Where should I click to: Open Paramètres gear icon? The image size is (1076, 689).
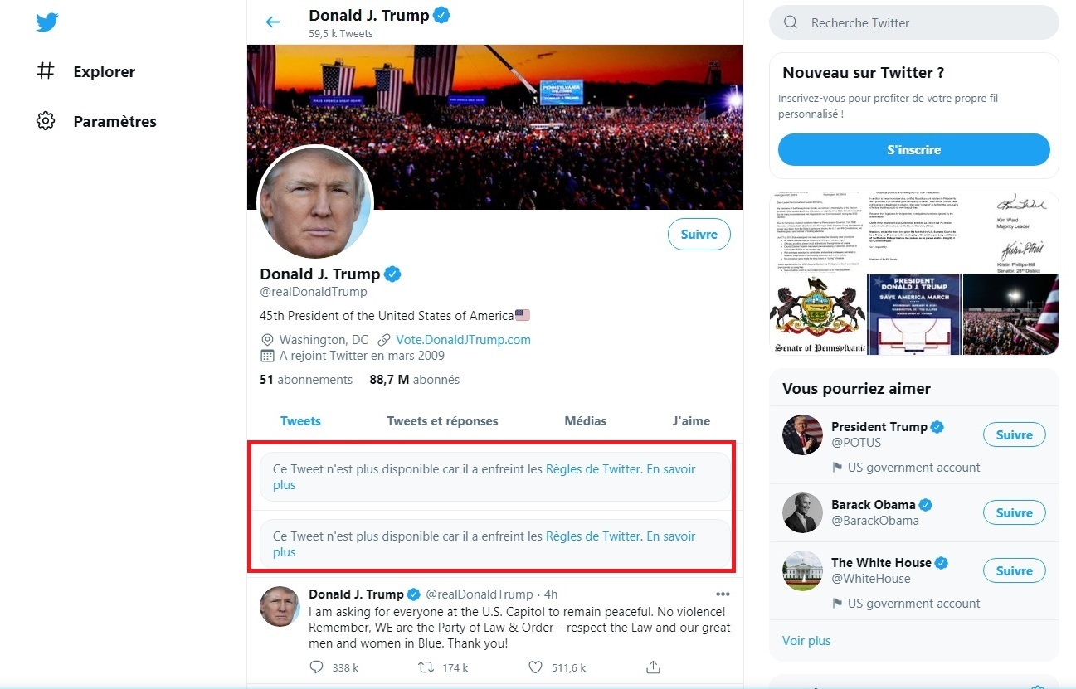click(x=46, y=121)
